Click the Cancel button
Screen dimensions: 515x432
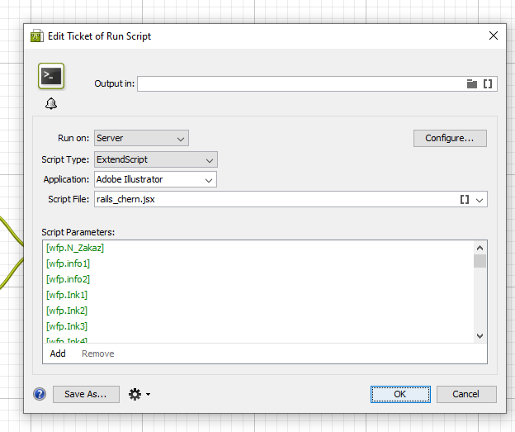point(466,394)
